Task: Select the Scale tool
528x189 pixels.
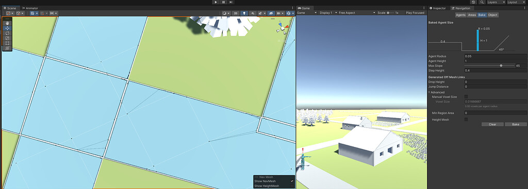Action: (7, 38)
